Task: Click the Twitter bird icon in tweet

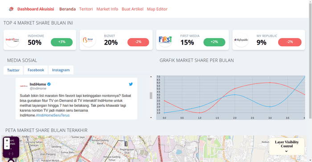Action: click(131, 84)
